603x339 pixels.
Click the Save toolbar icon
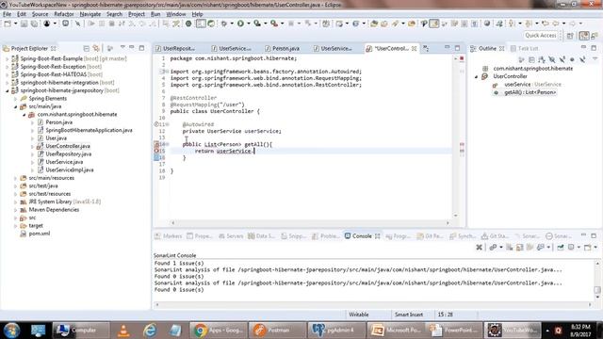pyautogui.click(x=24, y=24)
